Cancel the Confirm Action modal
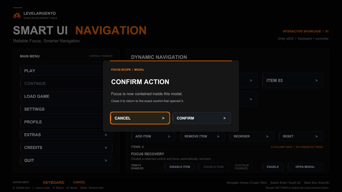The width and height of the screenshot is (342, 192). (x=140, y=118)
